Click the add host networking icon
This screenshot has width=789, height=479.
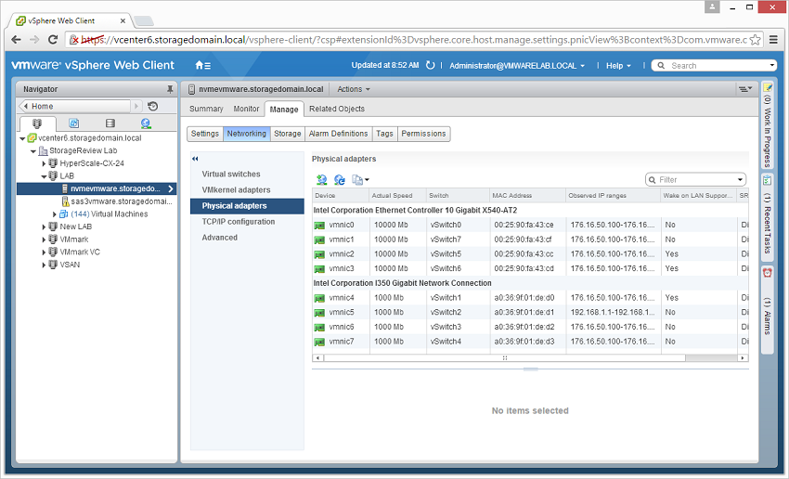click(321, 180)
